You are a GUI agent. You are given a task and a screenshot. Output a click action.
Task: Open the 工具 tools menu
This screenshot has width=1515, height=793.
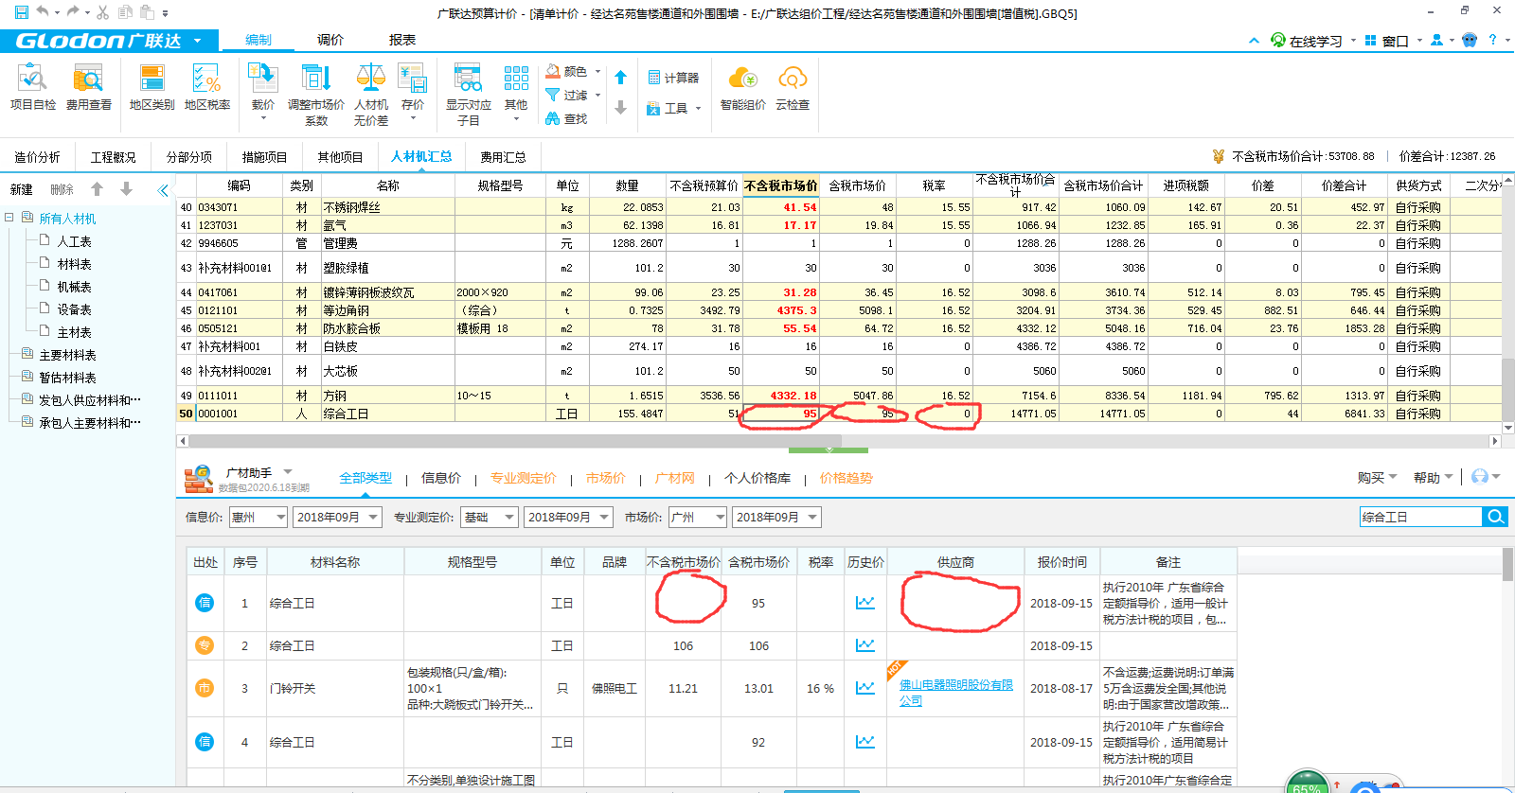point(673,108)
